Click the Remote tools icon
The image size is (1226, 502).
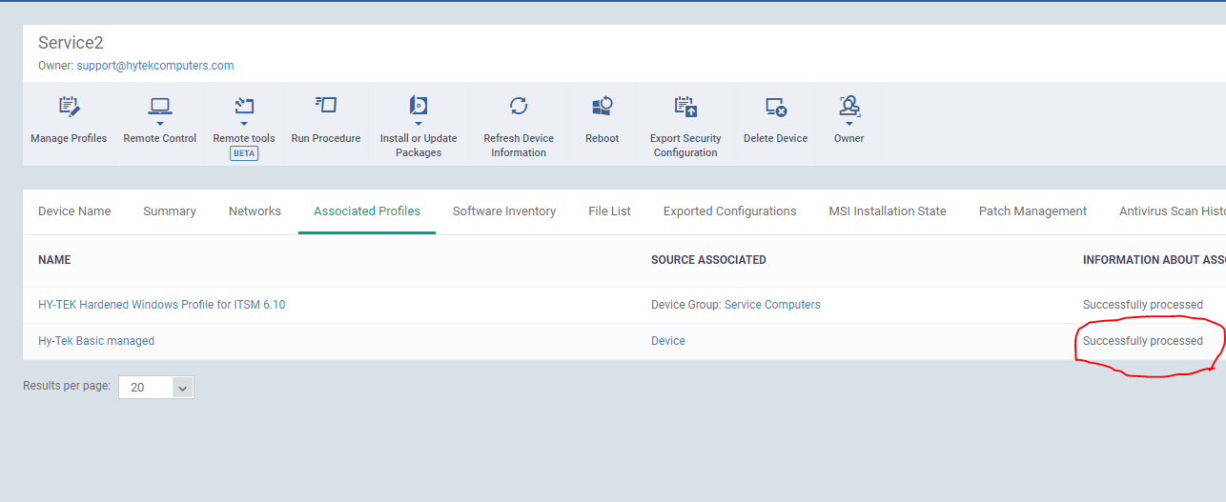(x=244, y=106)
